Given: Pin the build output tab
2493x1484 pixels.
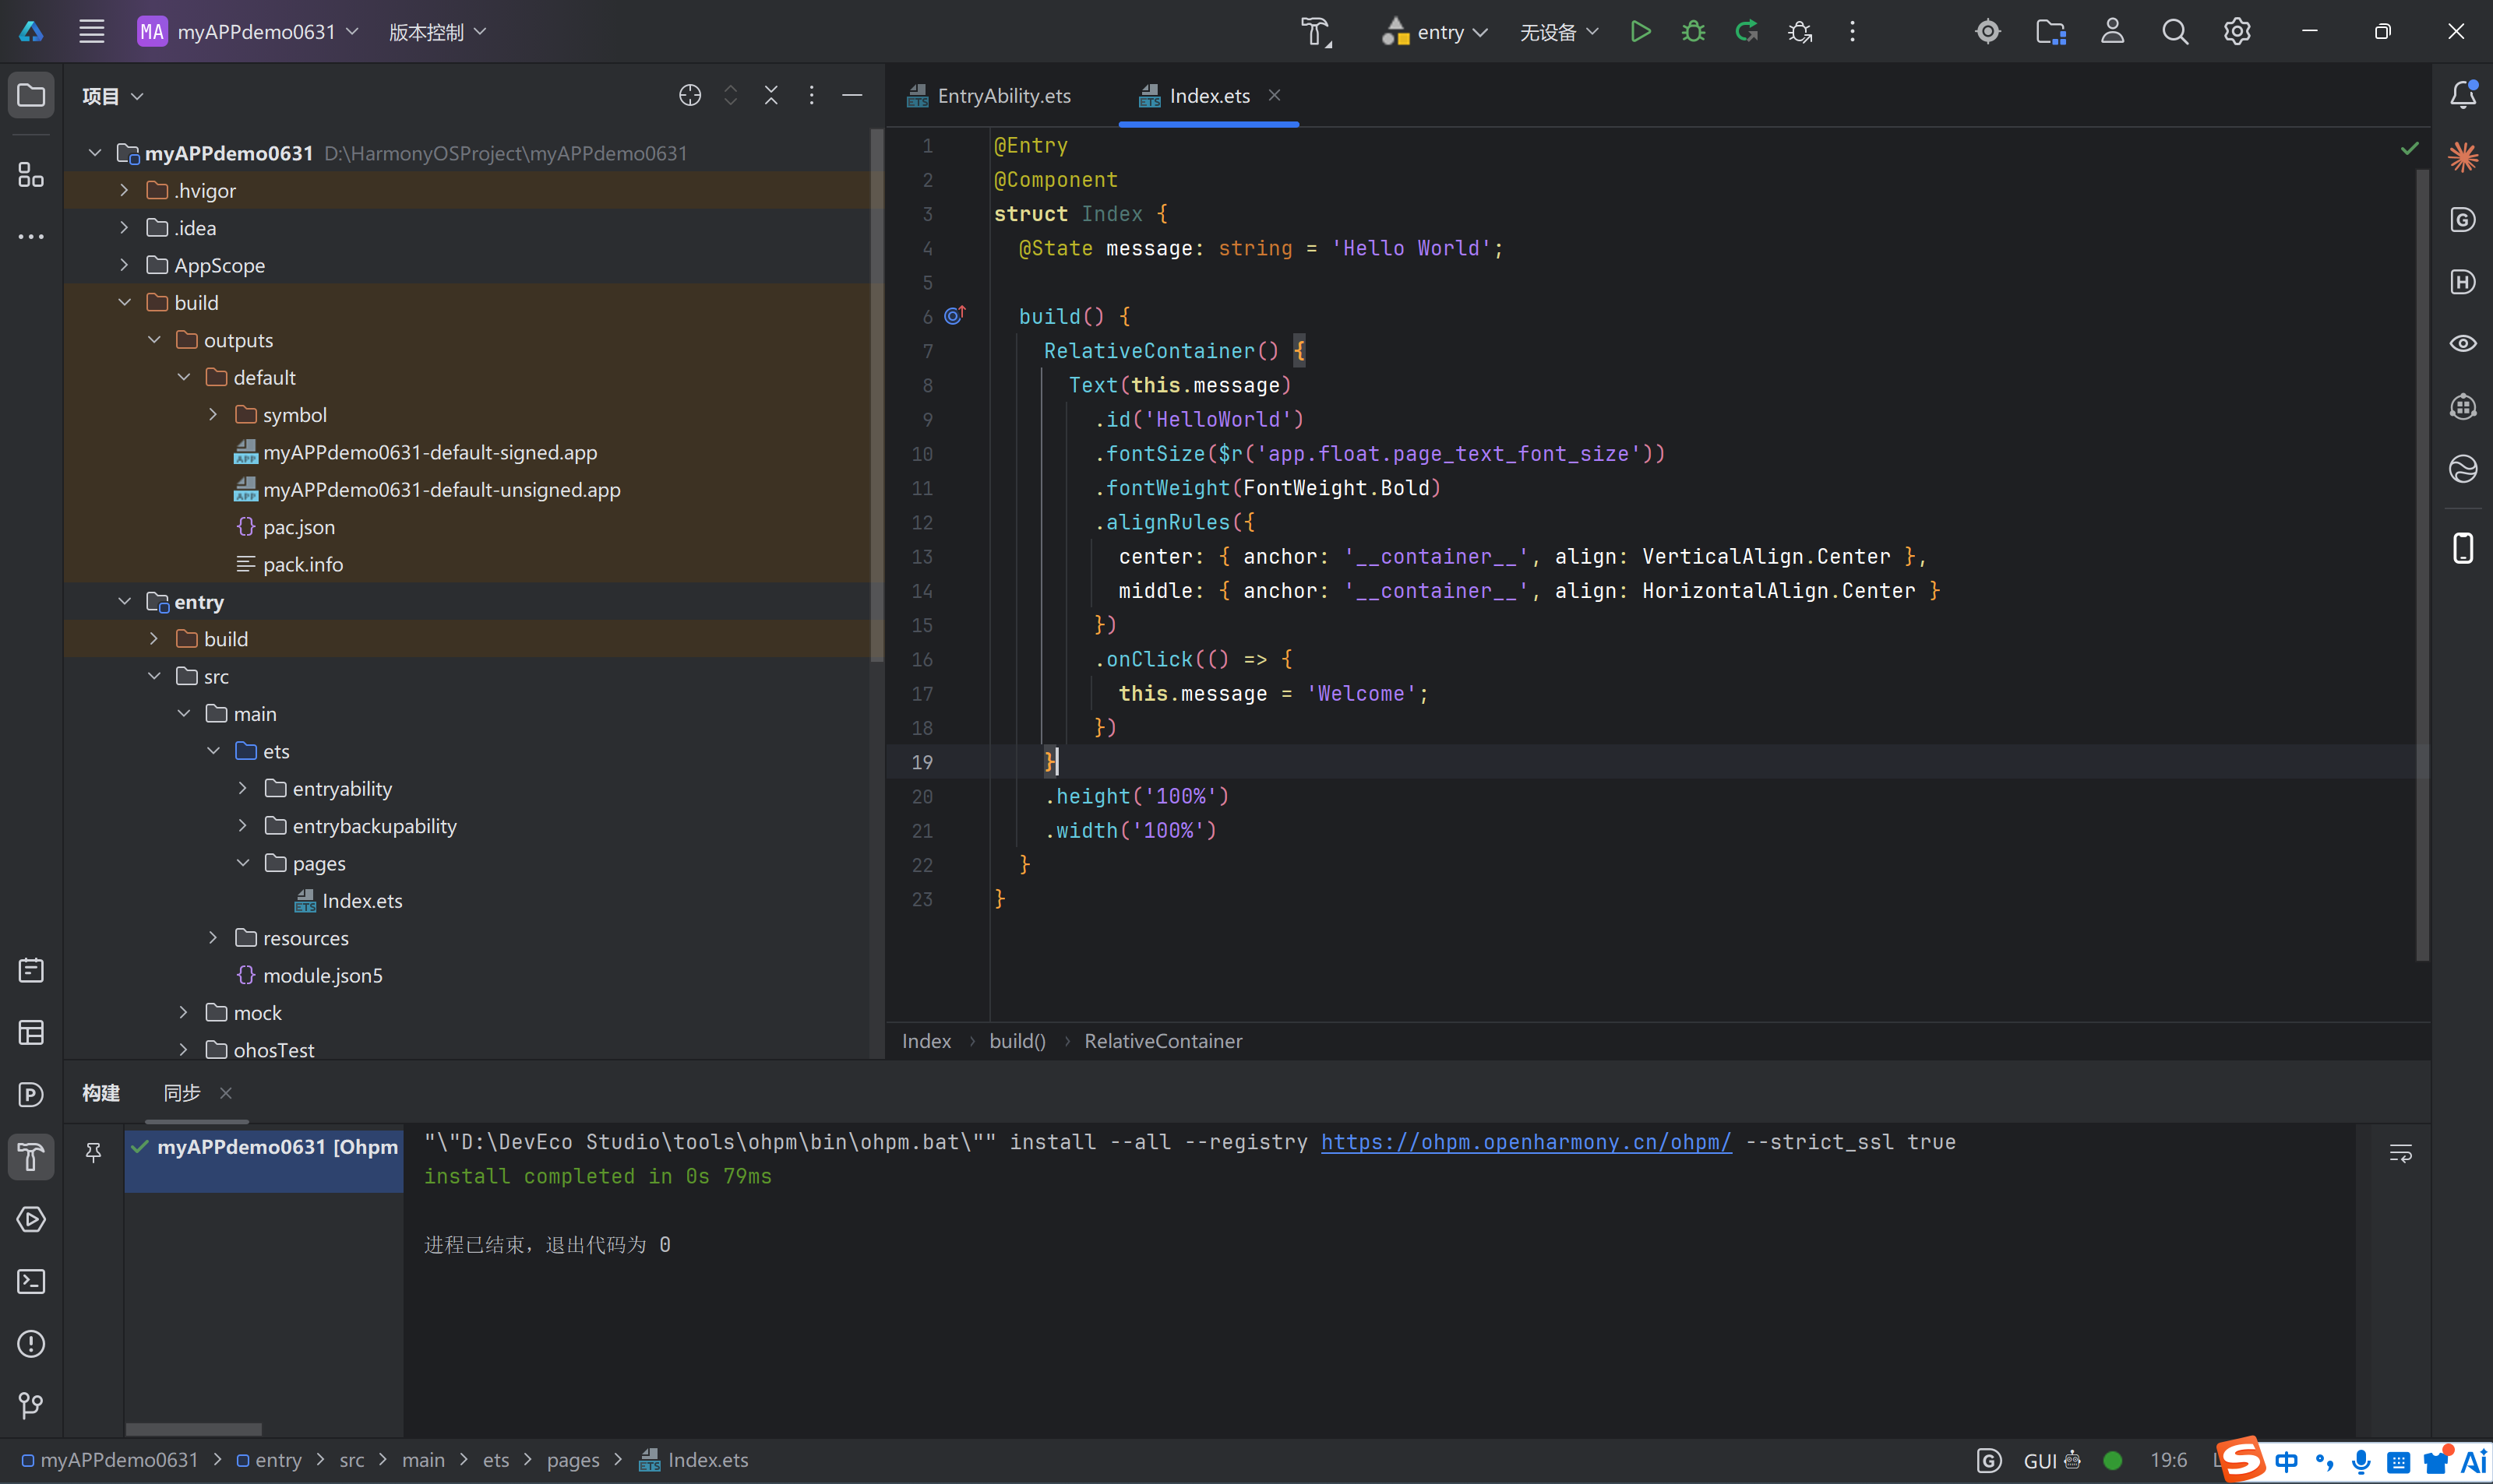Looking at the screenshot, I should pos(94,1153).
